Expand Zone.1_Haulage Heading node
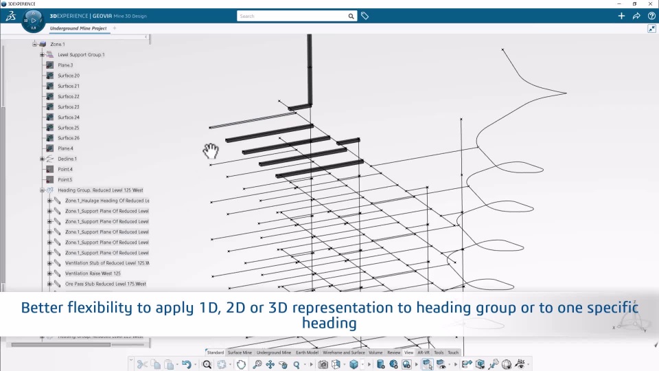 click(49, 201)
